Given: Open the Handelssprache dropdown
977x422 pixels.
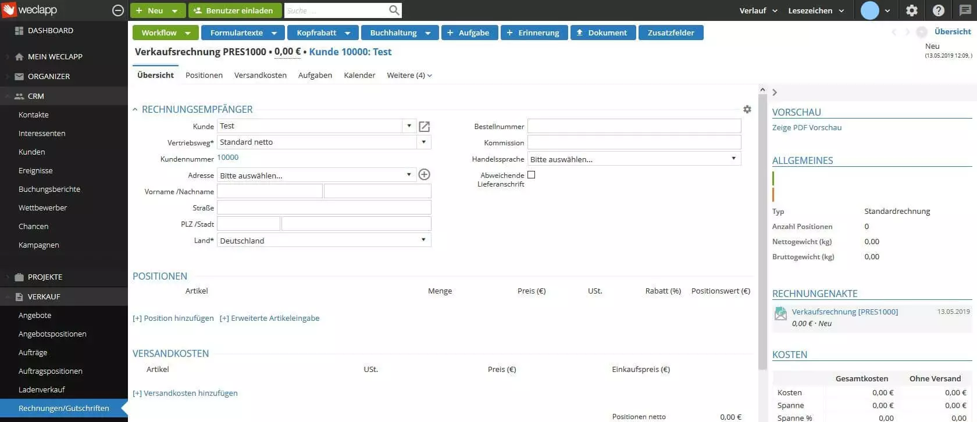Looking at the screenshot, I should (634, 159).
